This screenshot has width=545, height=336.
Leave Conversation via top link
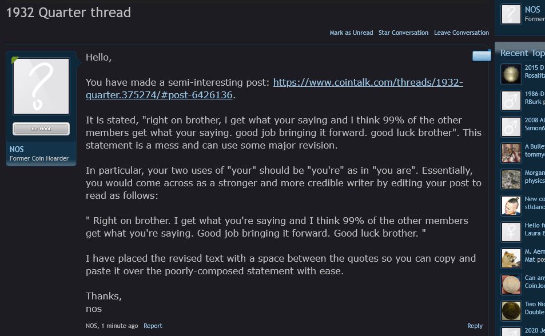coord(462,33)
